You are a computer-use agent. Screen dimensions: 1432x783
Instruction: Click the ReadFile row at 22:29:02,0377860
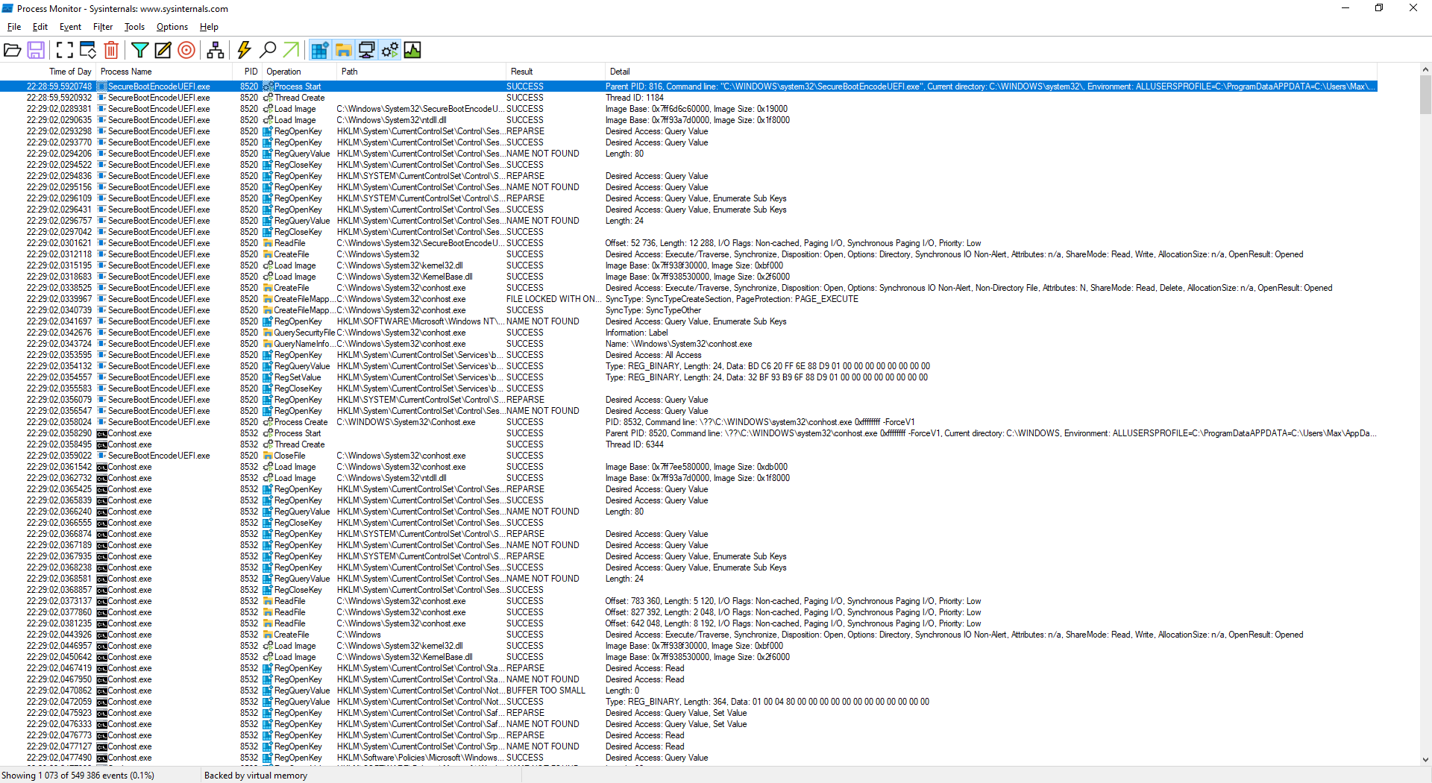pyautogui.click(x=688, y=612)
